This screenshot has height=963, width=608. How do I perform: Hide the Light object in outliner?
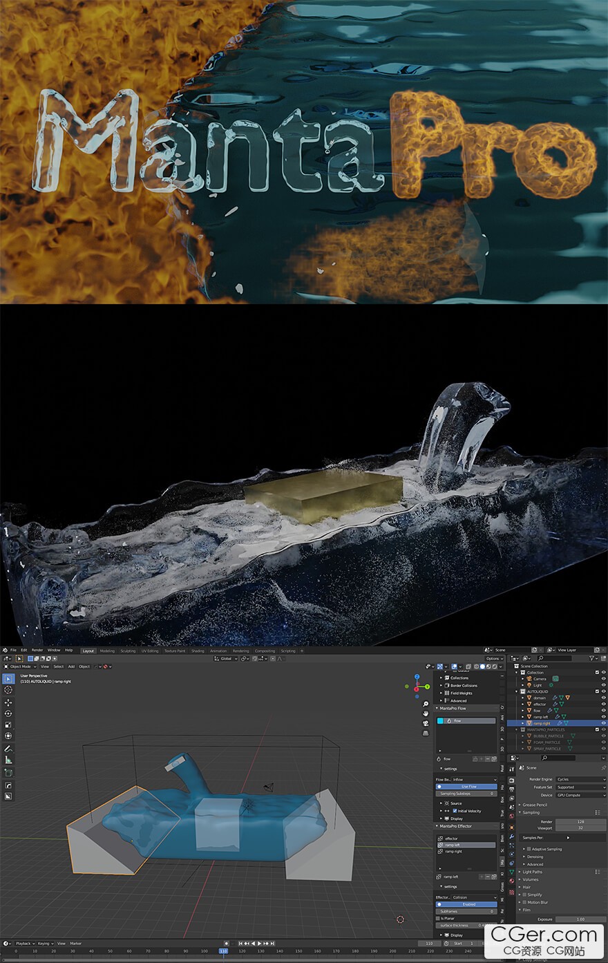pyautogui.click(x=603, y=685)
